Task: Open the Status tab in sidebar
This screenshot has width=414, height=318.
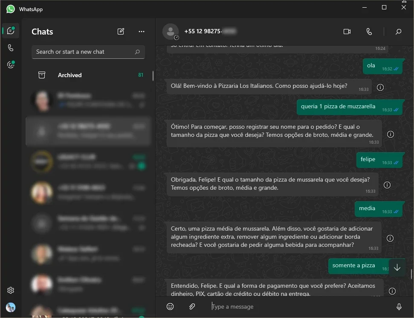Action: click(11, 65)
